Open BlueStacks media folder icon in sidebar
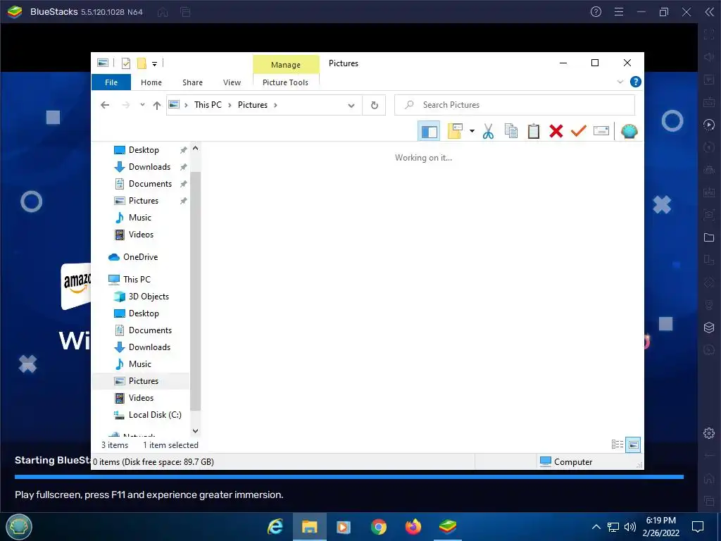 (x=709, y=237)
